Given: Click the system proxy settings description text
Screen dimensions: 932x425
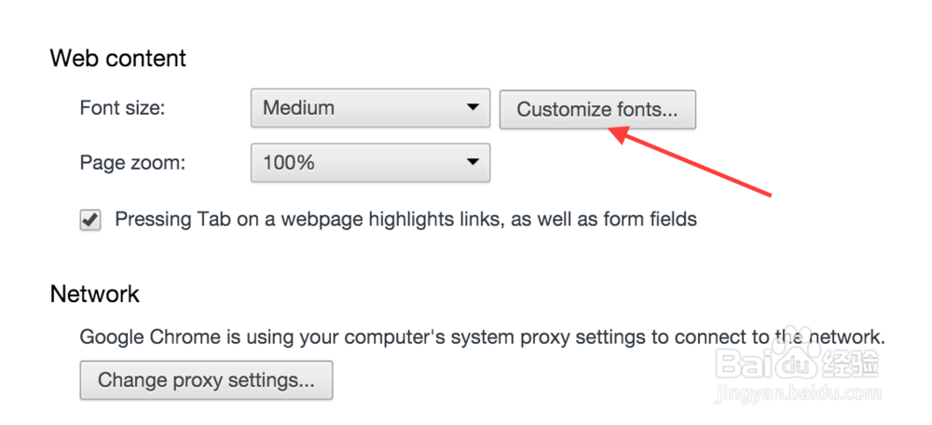Looking at the screenshot, I should point(483,337).
